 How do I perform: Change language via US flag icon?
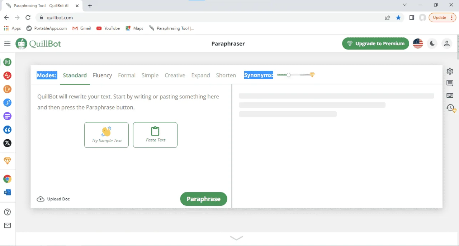(x=418, y=43)
